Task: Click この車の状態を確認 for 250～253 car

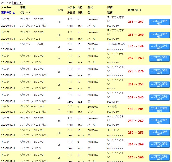Action: pos(160,133)
